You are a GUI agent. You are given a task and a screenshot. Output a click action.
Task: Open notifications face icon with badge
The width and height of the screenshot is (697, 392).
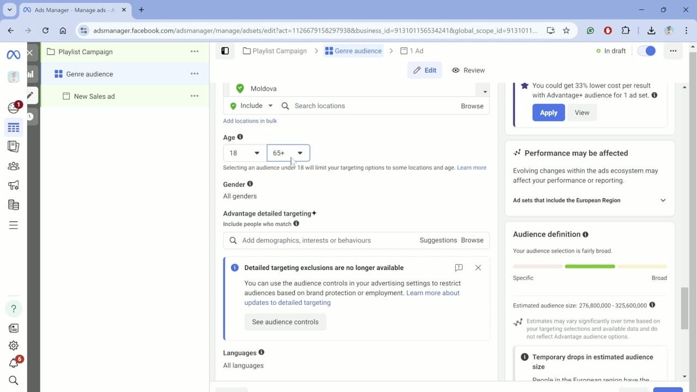click(14, 107)
